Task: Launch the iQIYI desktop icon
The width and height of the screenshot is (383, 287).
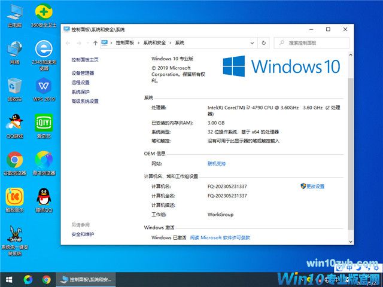Action: tap(44, 126)
